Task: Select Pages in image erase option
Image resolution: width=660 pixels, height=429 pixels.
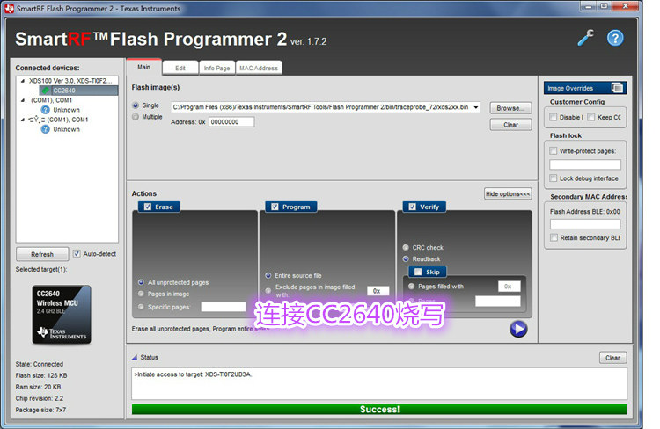Action: [x=141, y=294]
